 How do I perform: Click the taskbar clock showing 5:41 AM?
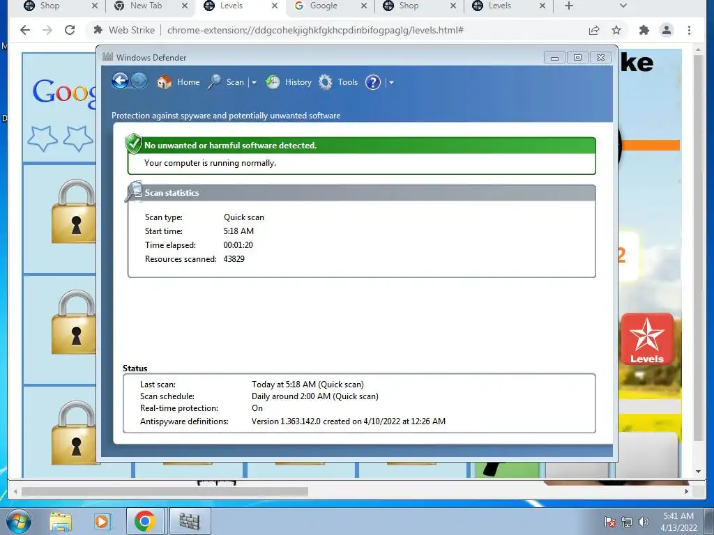678,521
